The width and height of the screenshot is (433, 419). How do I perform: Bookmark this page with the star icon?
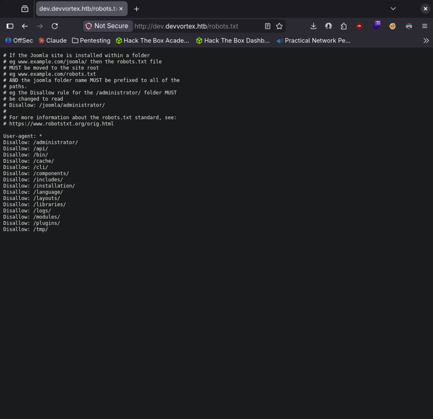(x=279, y=26)
